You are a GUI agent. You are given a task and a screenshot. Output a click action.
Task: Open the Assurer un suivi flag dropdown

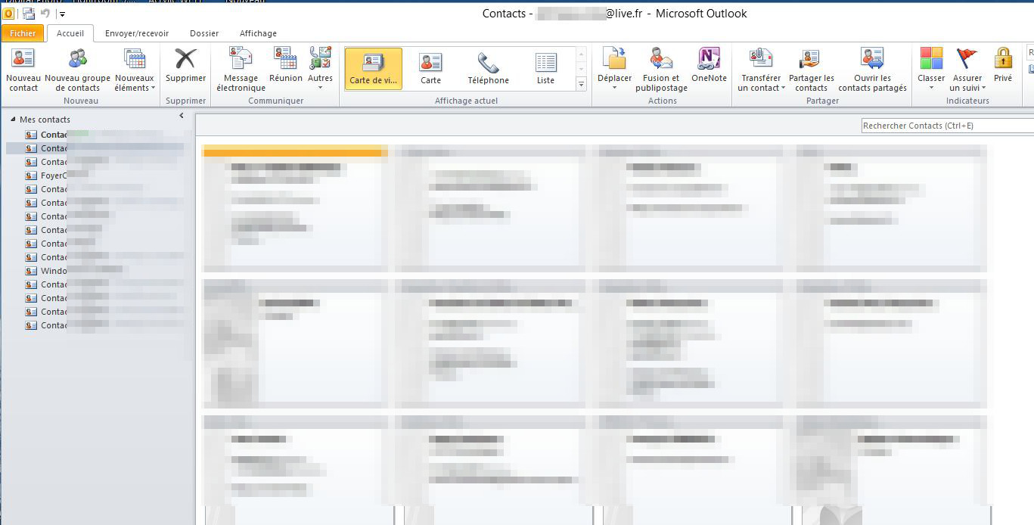click(967, 69)
